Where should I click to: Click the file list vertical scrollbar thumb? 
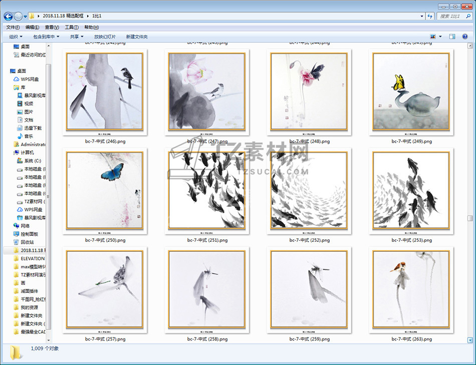click(470, 218)
